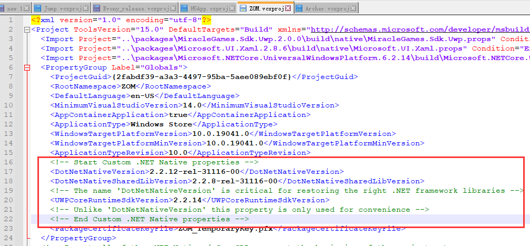Switch to the Jump.vcxproj tab
This screenshot has height=246, width=530.
61,9
